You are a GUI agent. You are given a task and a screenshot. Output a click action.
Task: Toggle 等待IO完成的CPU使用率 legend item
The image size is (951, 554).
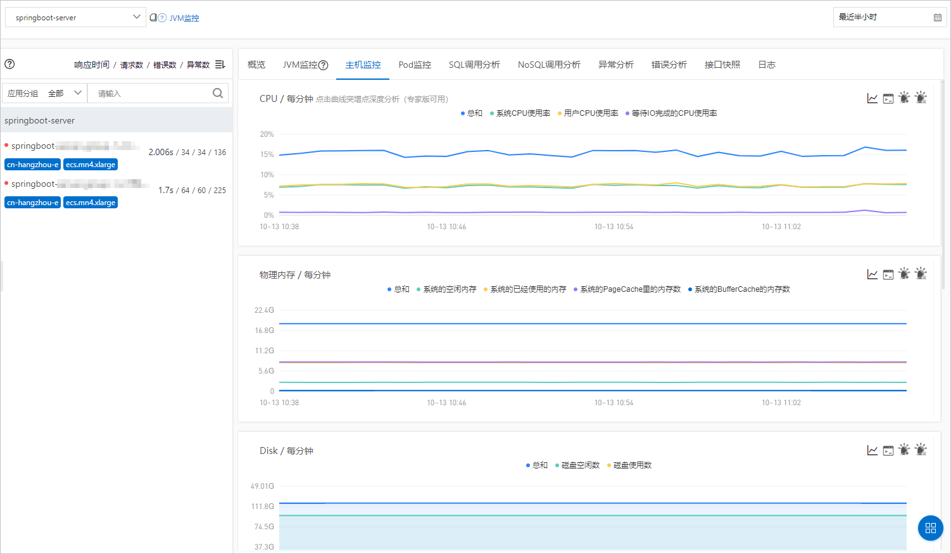pos(671,113)
